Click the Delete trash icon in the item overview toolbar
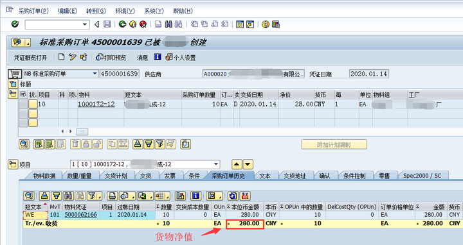 click(75, 144)
